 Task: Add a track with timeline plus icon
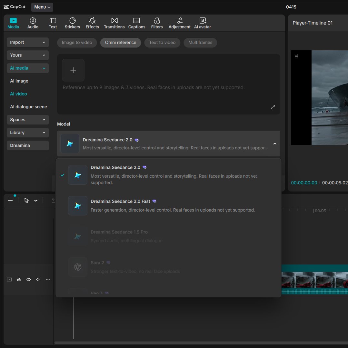point(10,201)
